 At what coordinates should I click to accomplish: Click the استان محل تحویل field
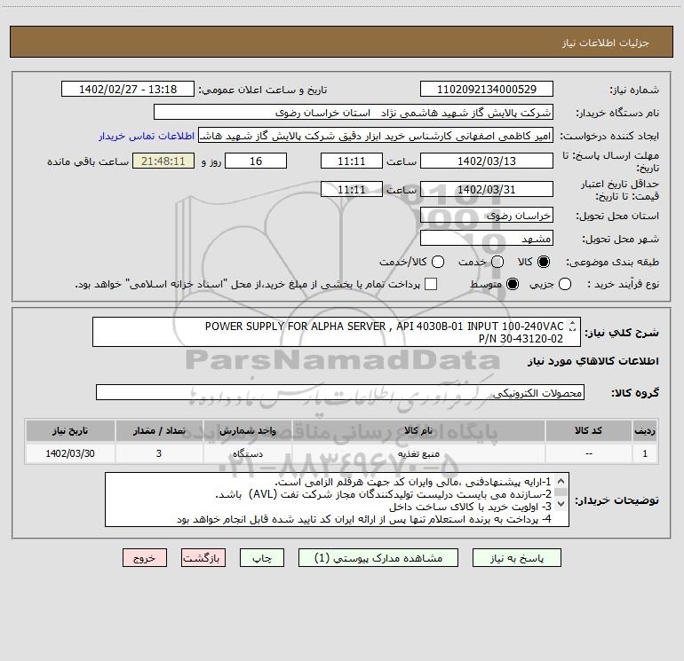point(486,216)
